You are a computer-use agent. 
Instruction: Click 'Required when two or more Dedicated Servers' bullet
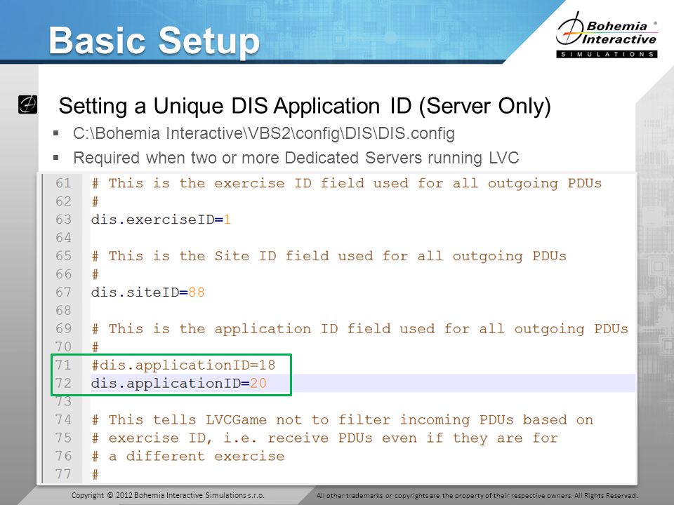click(x=296, y=158)
